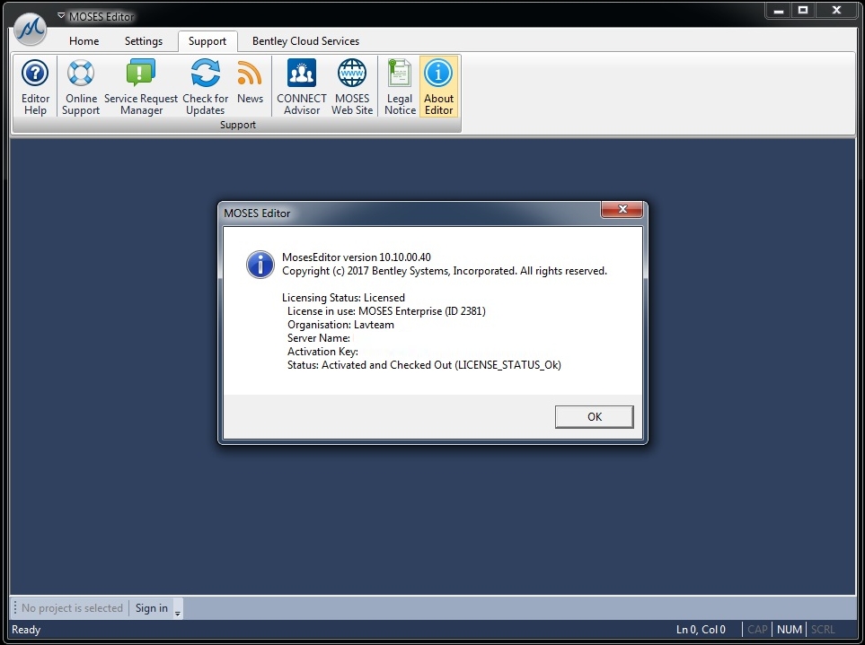Open Online Support
The height and width of the screenshot is (645, 865).
tap(81, 87)
